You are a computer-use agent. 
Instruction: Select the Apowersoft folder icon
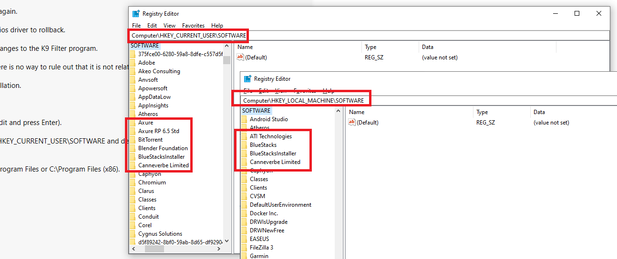(x=133, y=88)
